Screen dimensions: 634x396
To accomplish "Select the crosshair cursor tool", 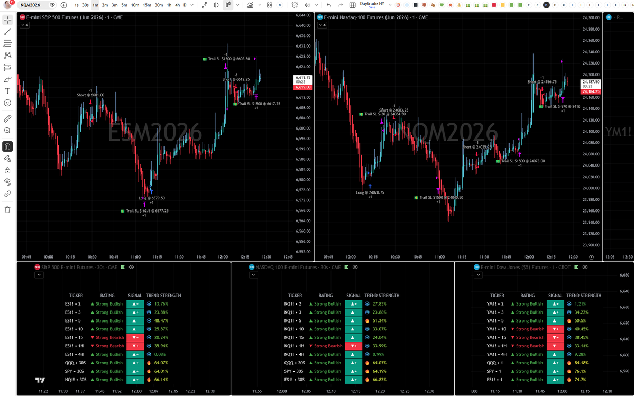I will pos(7,20).
